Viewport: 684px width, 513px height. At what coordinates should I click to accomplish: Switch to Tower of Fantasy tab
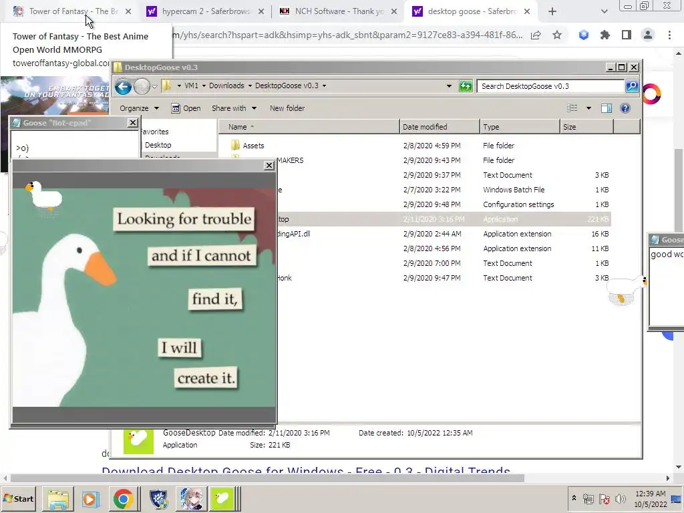(73, 11)
